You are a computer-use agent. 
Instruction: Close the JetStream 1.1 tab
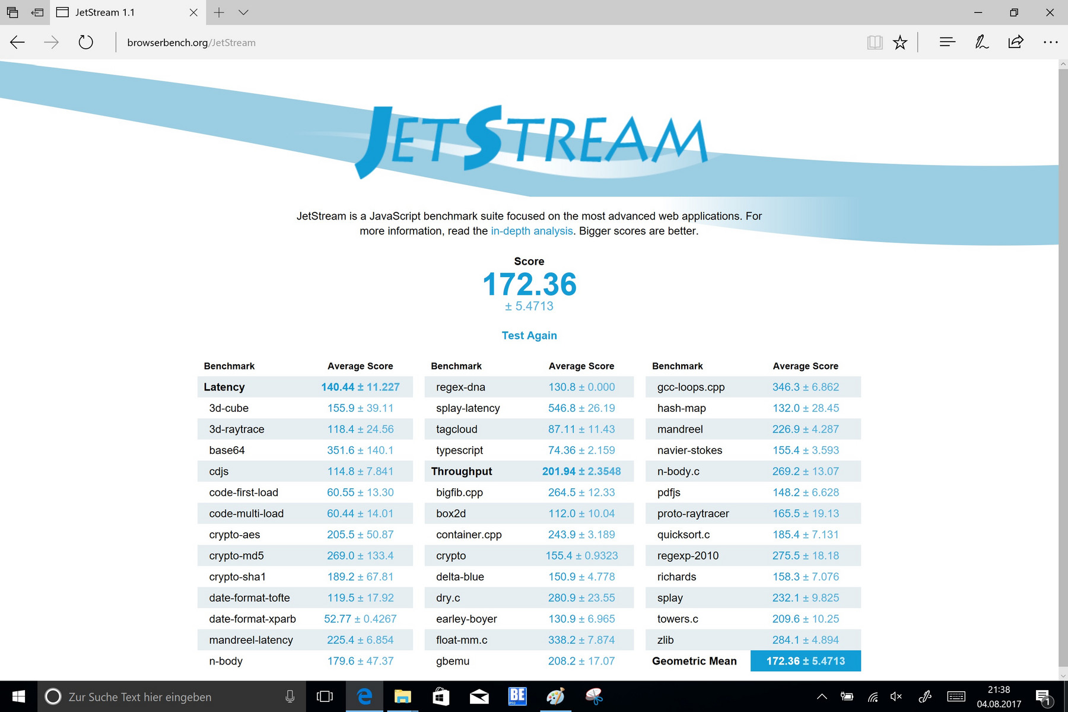(x=193, y=12)
